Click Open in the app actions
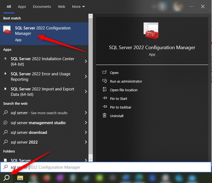Viewport: 212px width, 183px height. coord(114,73)
